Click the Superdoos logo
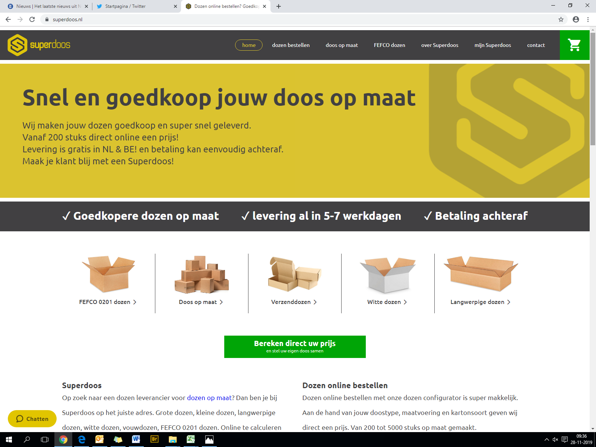 pos(39,45)
